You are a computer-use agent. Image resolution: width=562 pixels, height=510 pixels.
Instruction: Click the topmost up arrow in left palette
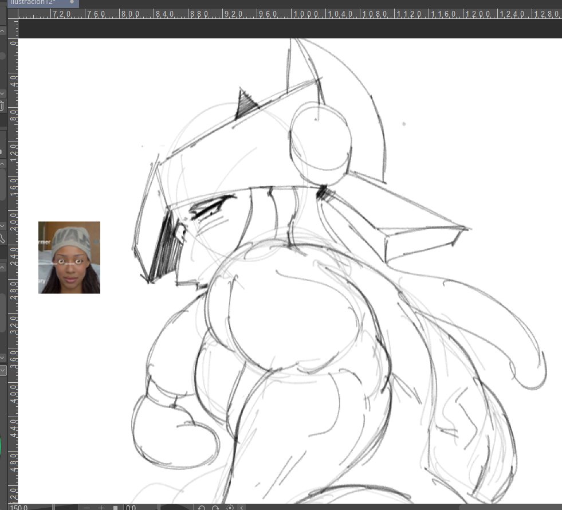pos(2,31)
